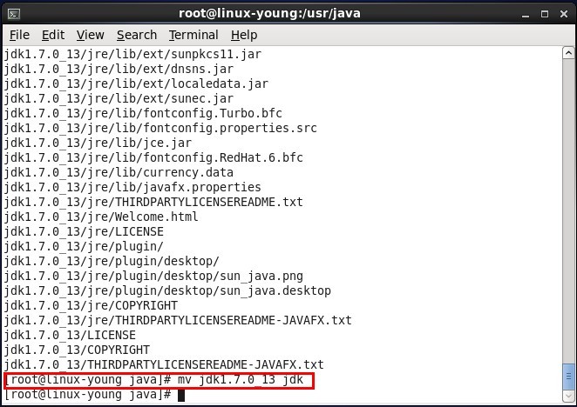577x407 pixels.
Task: Open the Help menu
Action: point(244,35)
